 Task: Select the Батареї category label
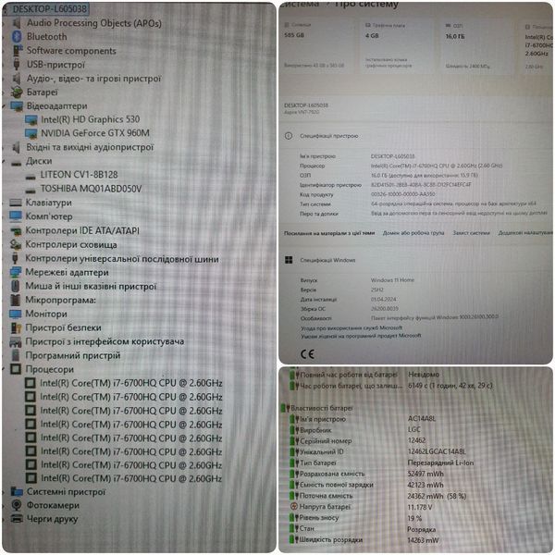(43, 92)
